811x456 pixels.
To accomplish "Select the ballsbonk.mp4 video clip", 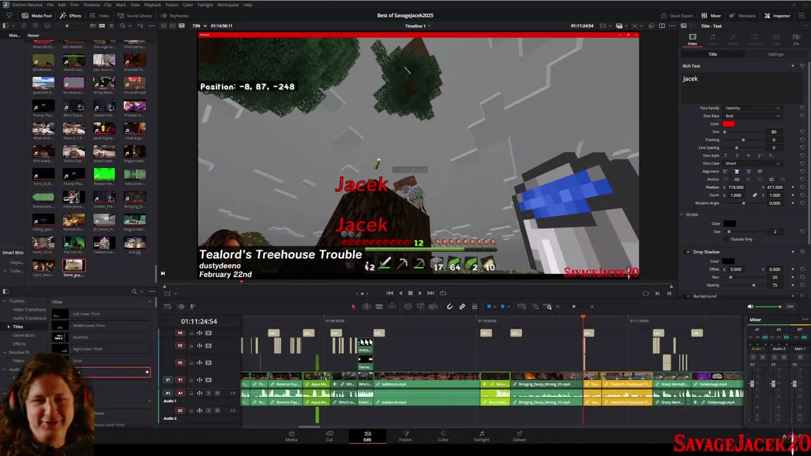I will pyautogui.click(x=426, y=381).
